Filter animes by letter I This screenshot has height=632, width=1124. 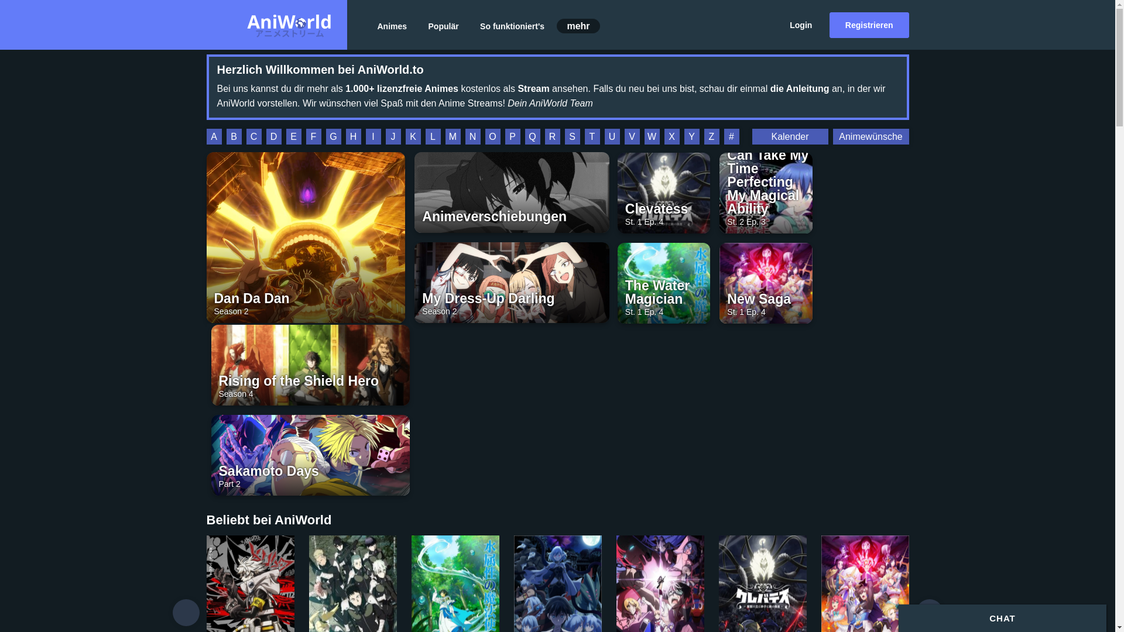click(x=373, y=137)
